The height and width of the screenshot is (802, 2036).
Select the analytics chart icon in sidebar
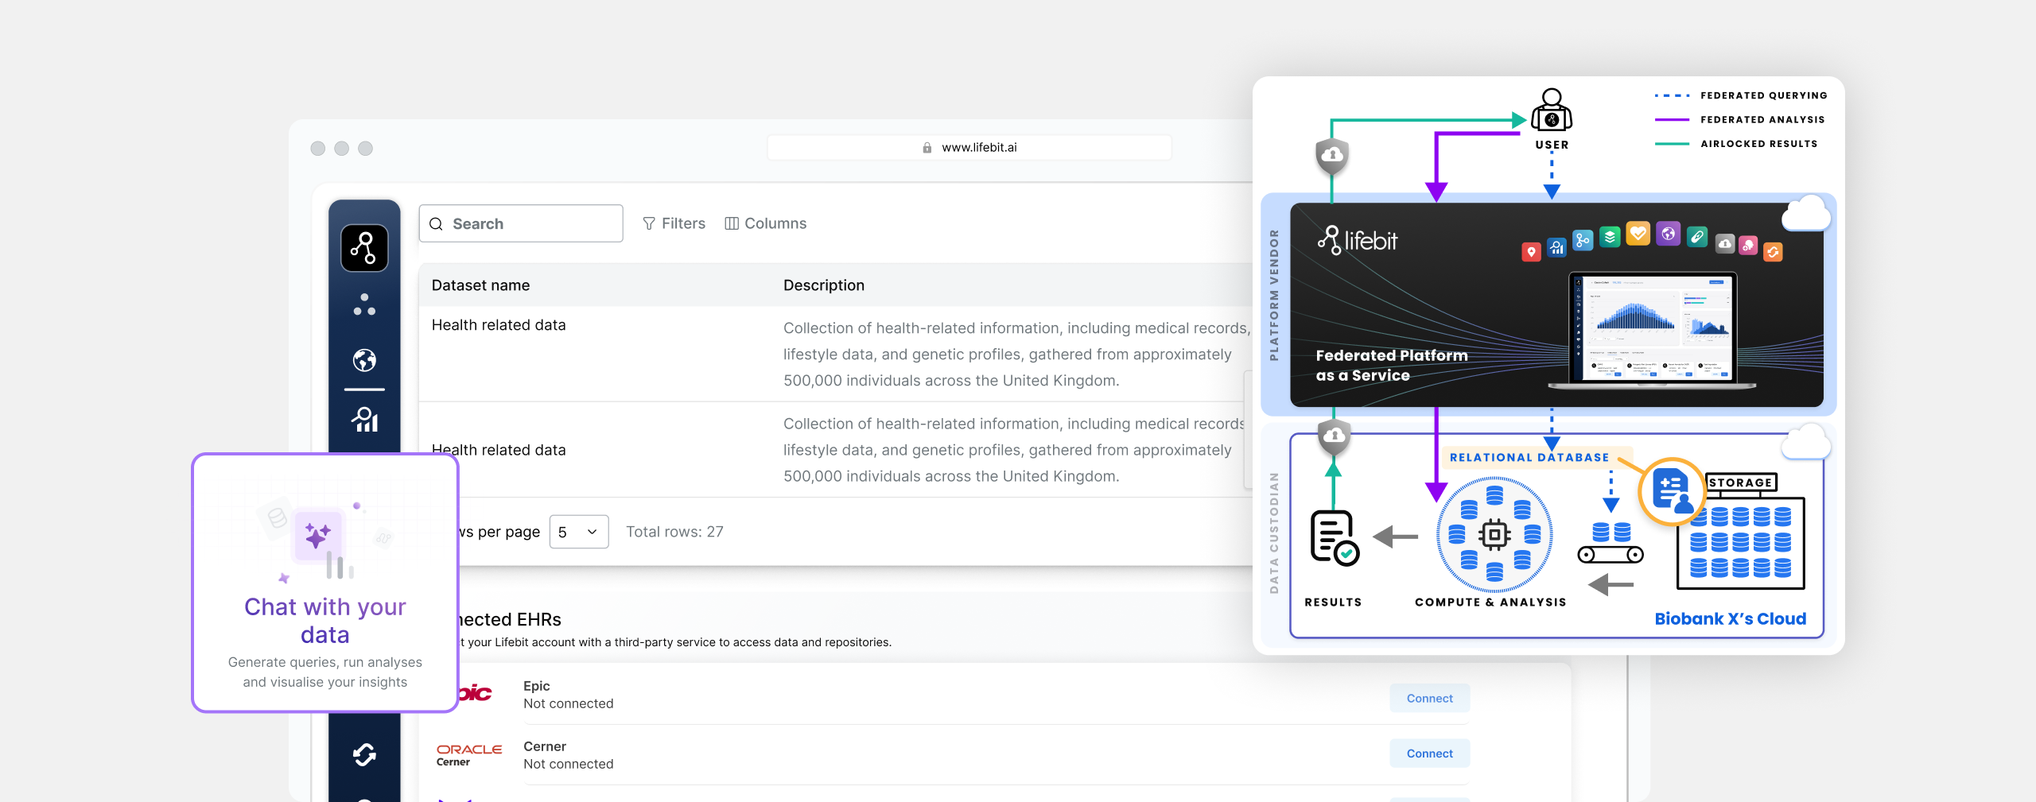tap(364, 419)
